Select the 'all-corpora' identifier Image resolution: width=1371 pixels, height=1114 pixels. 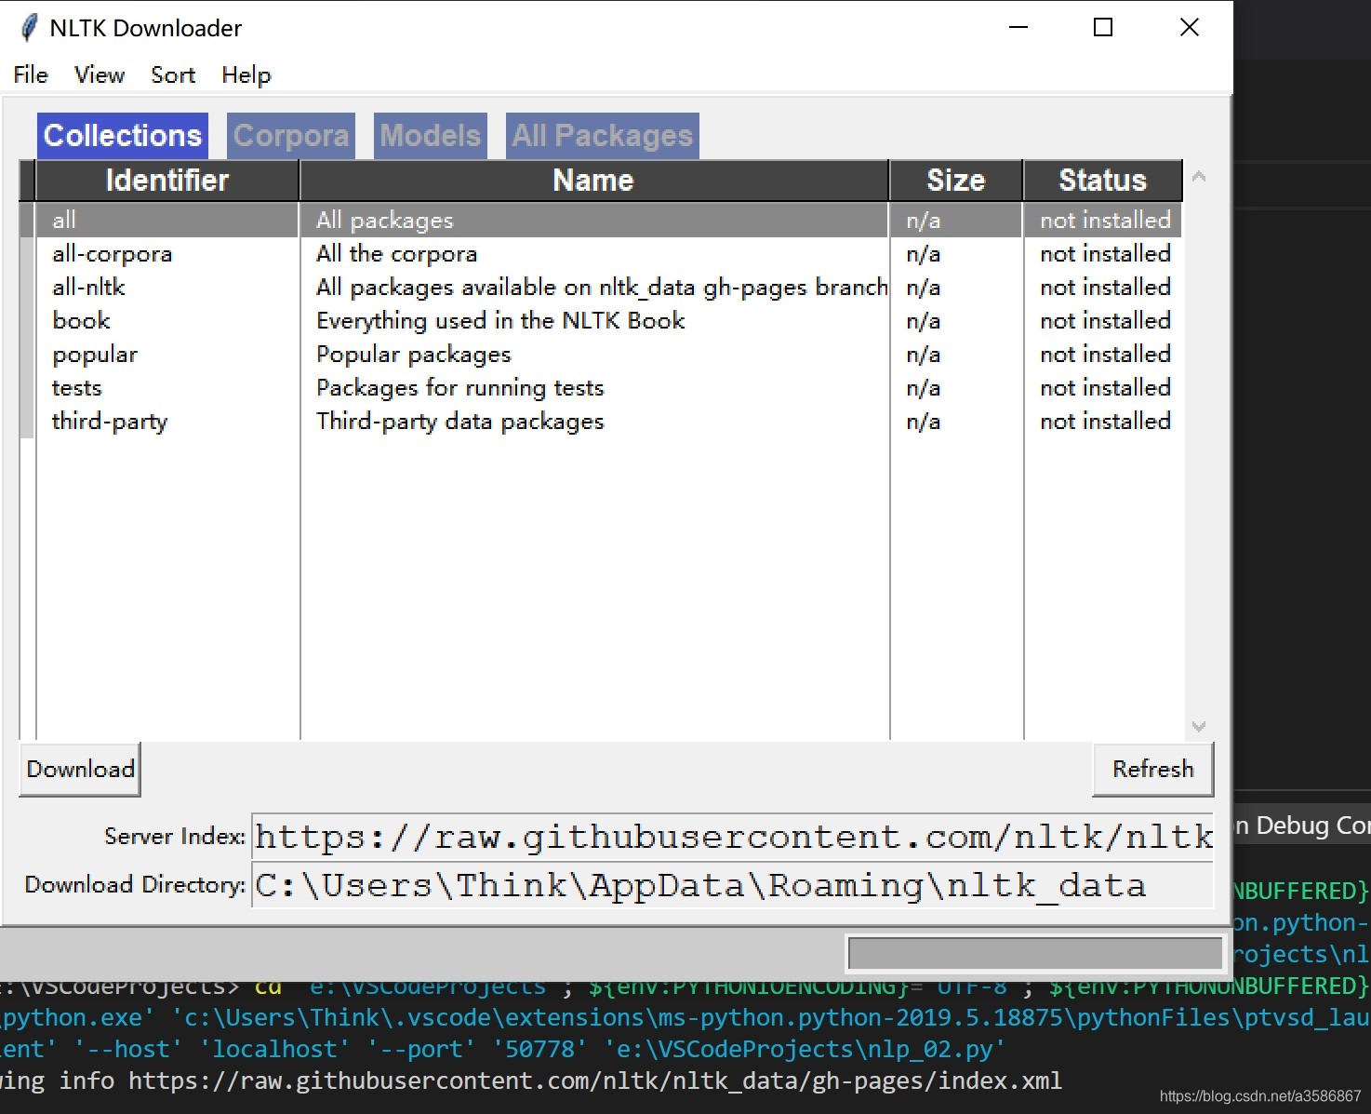(113, 254)
